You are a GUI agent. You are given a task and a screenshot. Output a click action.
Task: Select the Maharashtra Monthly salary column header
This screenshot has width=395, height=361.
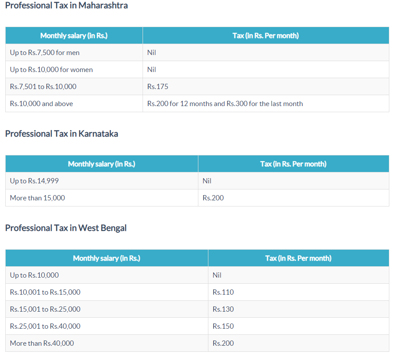73,35
